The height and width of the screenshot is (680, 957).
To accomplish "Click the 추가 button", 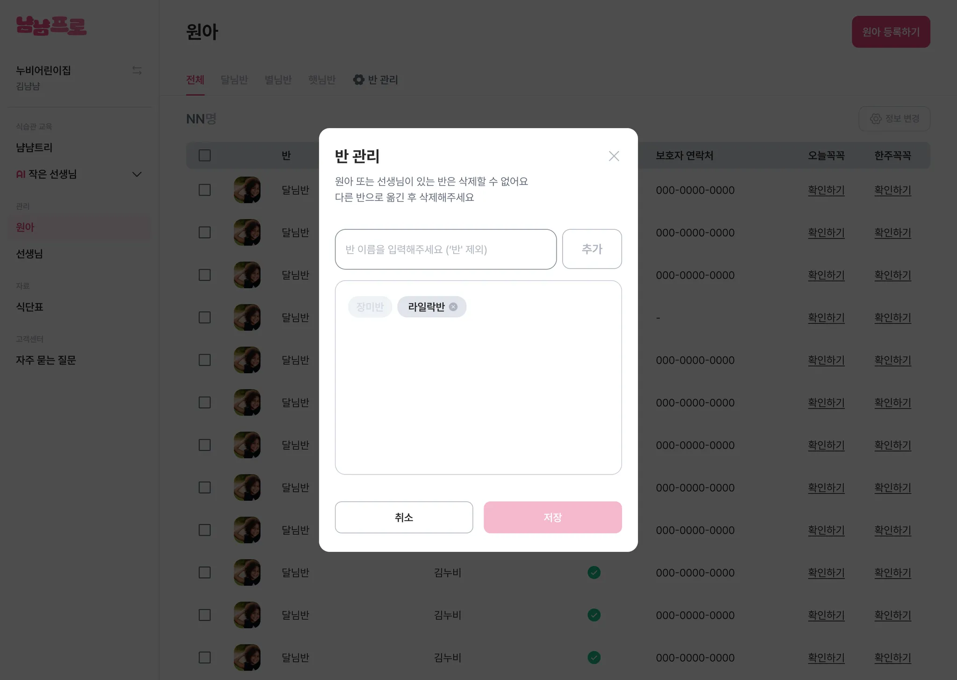I will [592, 249].
